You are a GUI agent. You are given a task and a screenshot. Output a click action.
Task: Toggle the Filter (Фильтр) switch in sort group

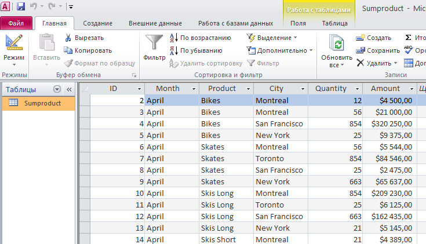(263, 63)
